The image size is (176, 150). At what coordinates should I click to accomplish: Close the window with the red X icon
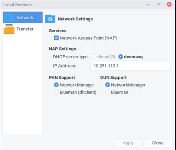[x=169, y=4]
